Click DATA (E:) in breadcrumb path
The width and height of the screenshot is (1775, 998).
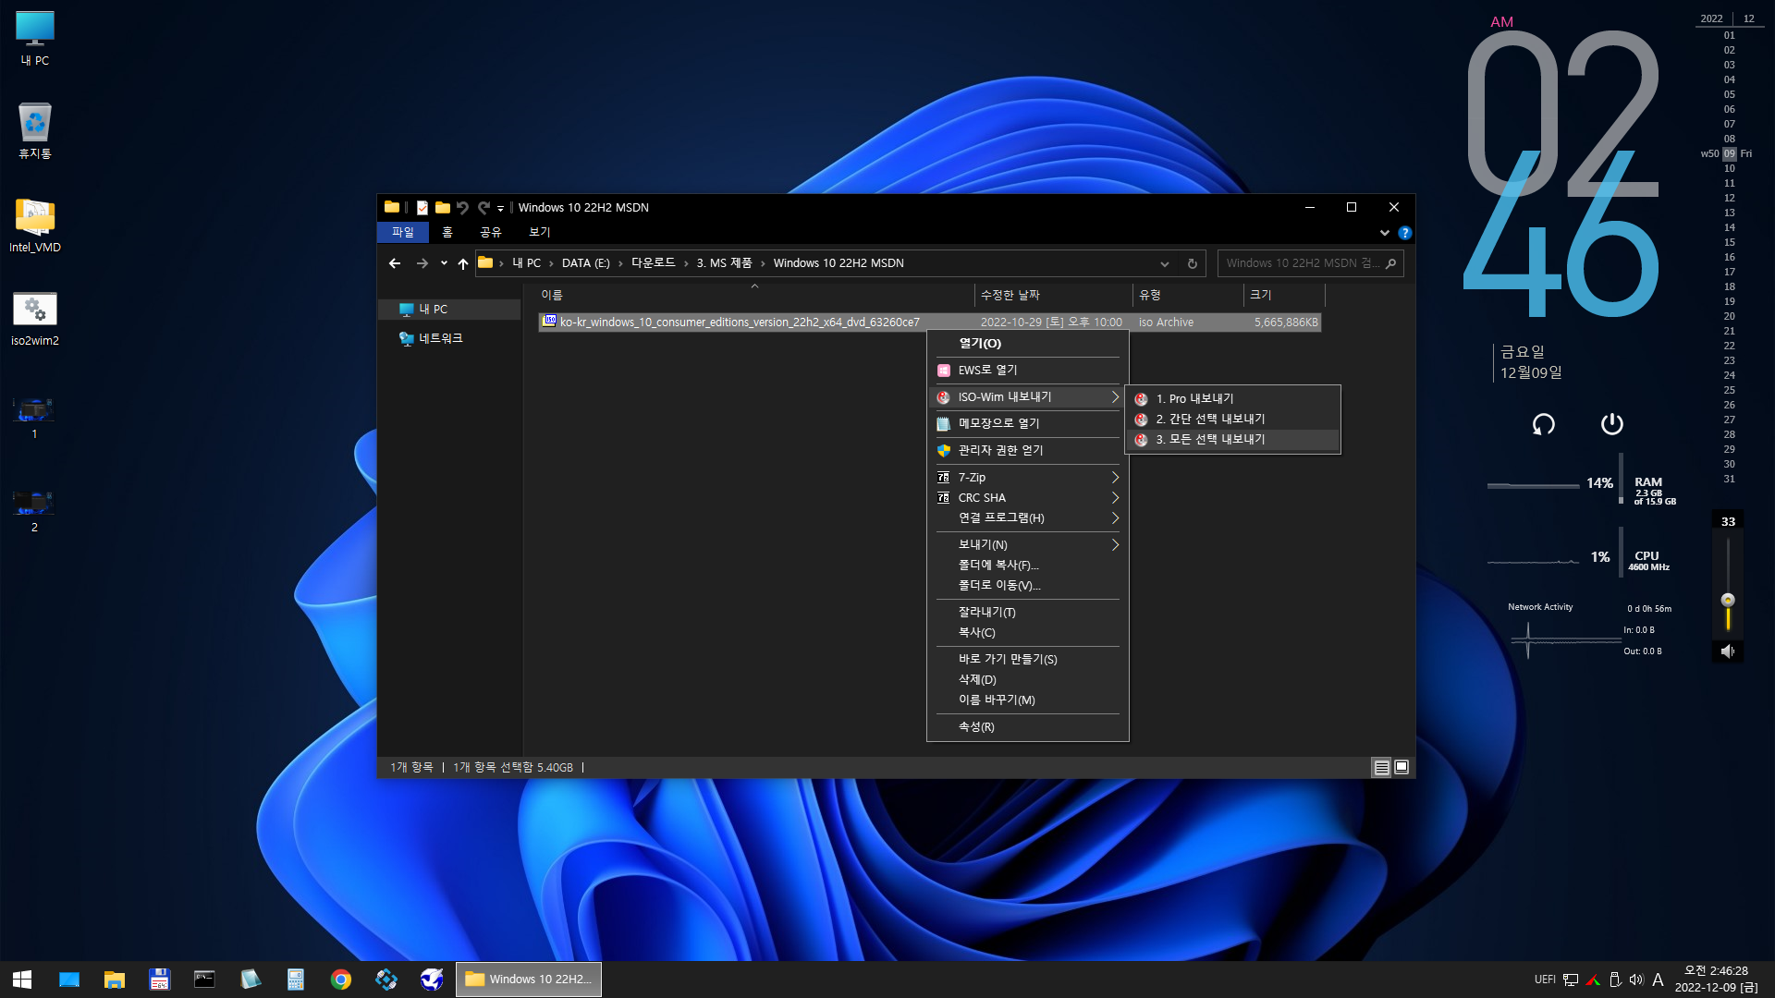586,263
